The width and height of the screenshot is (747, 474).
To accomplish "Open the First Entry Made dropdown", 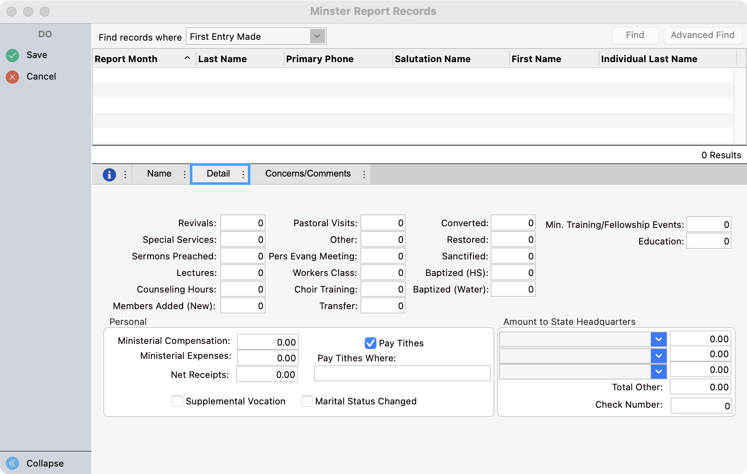I will (x=317, y=36).
